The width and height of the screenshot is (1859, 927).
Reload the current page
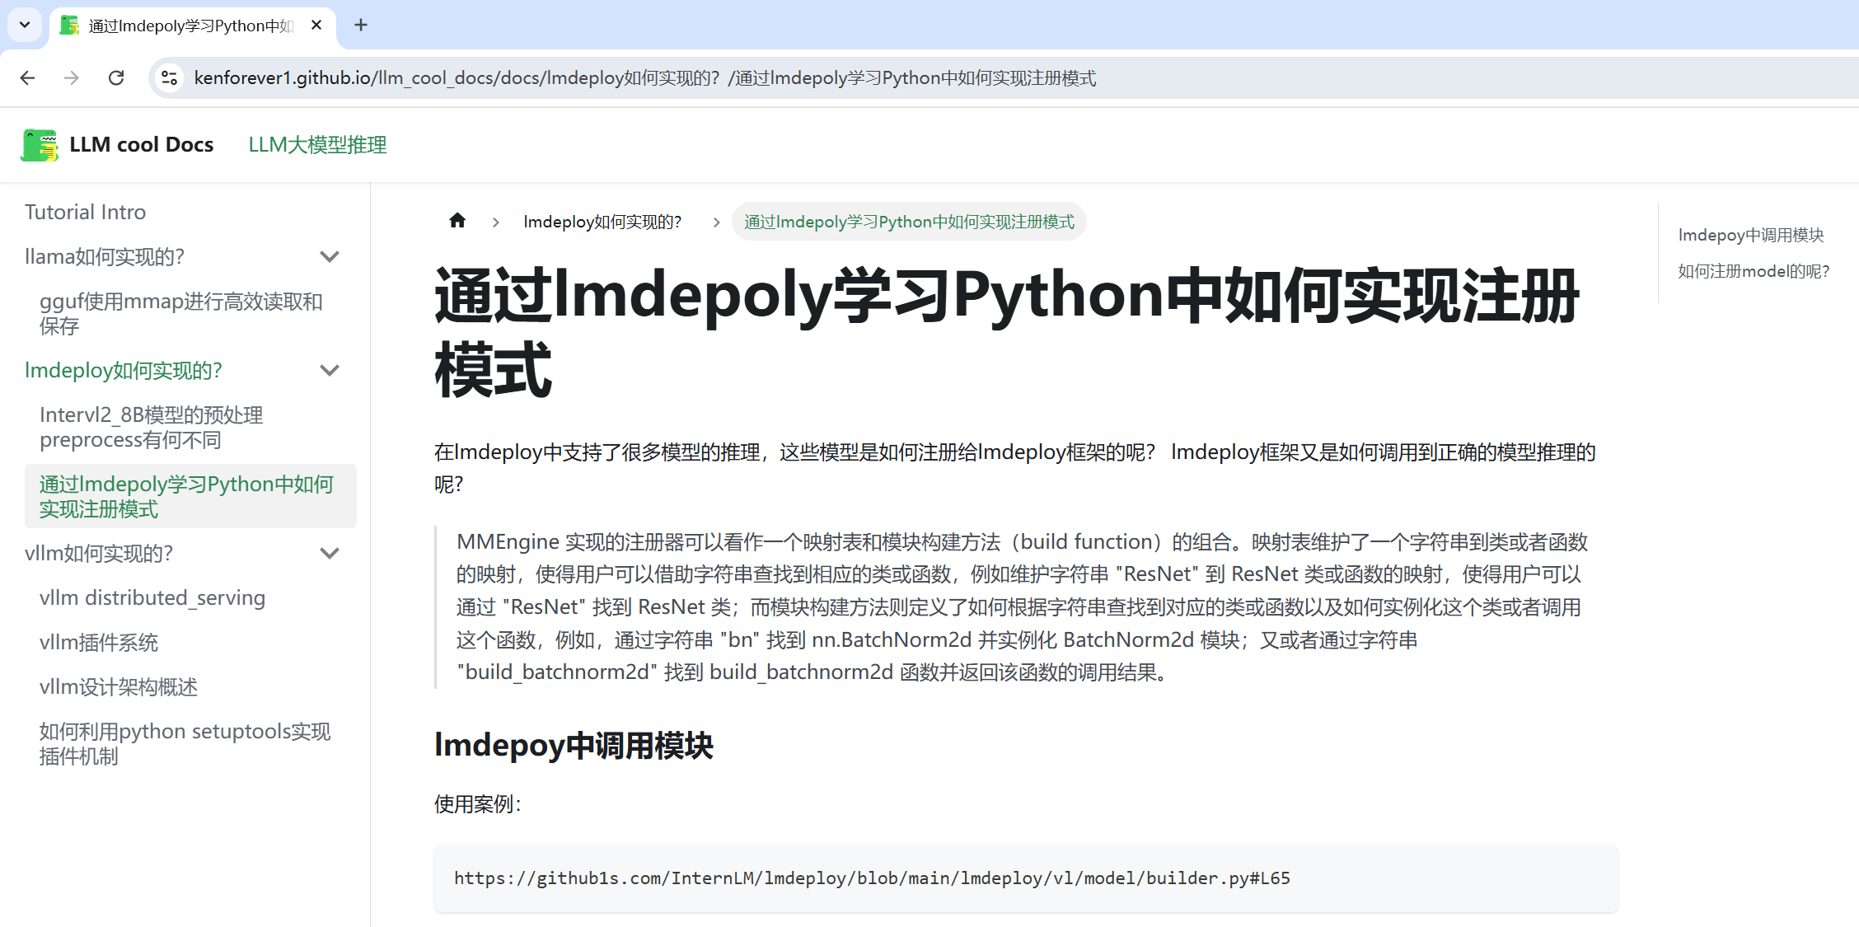116,77
